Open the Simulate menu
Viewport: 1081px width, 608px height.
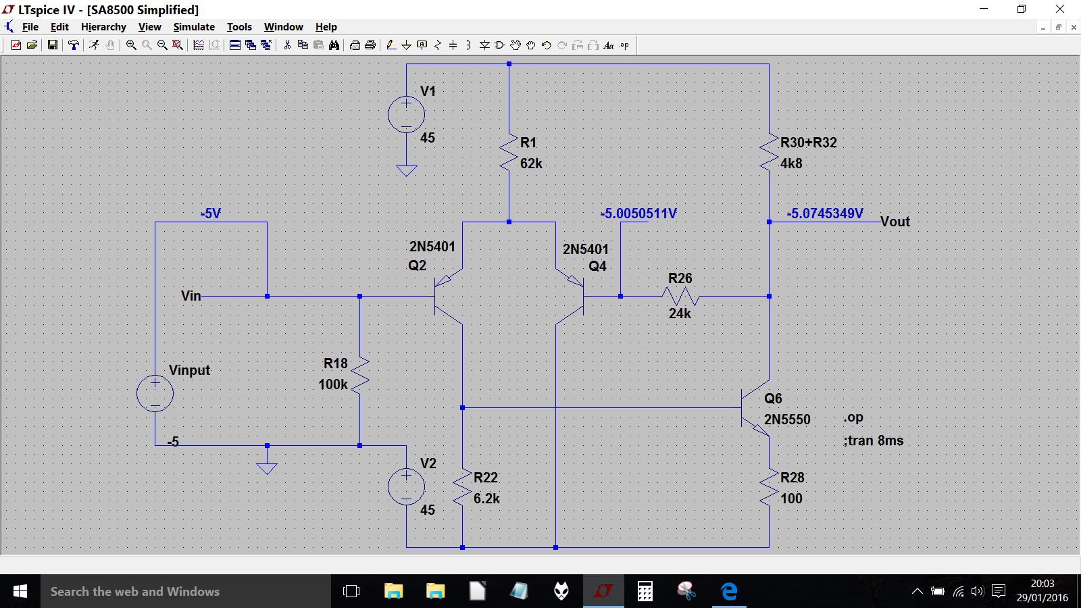(x=194, y=27)
